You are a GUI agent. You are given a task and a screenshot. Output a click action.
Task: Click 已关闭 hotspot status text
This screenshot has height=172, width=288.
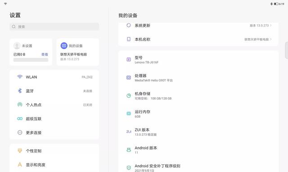[88, 105]
